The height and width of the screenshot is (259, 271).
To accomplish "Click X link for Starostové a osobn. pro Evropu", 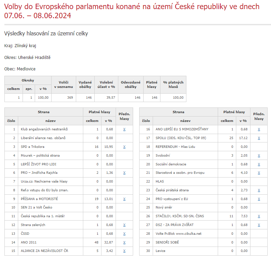I will click(259, 173).
